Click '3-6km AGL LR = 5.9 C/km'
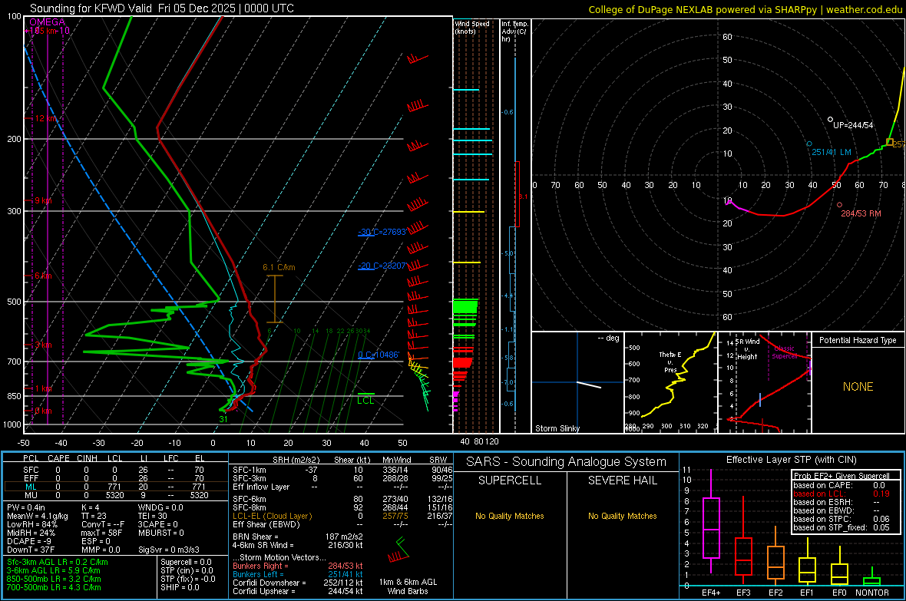 point(53,570)
